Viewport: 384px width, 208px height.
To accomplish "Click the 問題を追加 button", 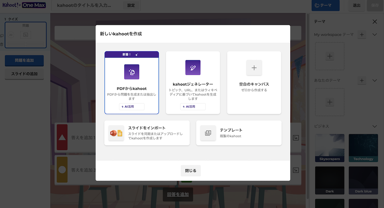I will tap(24, 60).
